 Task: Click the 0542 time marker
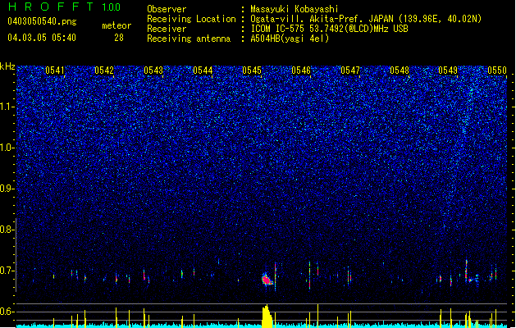pos(104,71)
